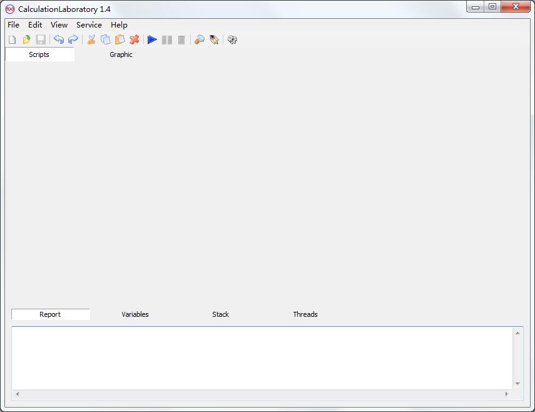
Task: Paste from clipboard
Action: click(x=120, y=40)
